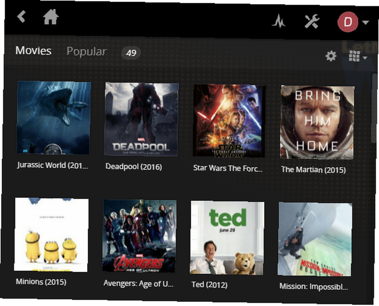Switch to the Popular tab
Screen dimensions: 379x306
click(86, 51)
